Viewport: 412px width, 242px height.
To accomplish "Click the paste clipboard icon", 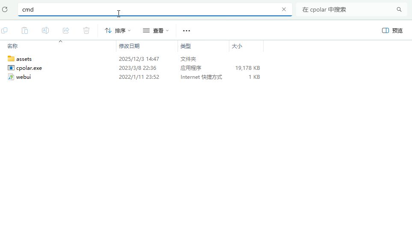I will click(x=25, y=30).
